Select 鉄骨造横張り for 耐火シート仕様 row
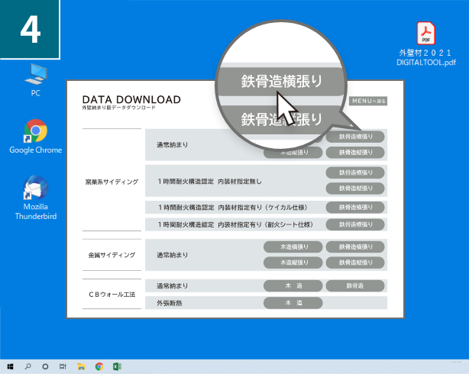The height and width of the screenshot is (374, 469). (355, 224)
